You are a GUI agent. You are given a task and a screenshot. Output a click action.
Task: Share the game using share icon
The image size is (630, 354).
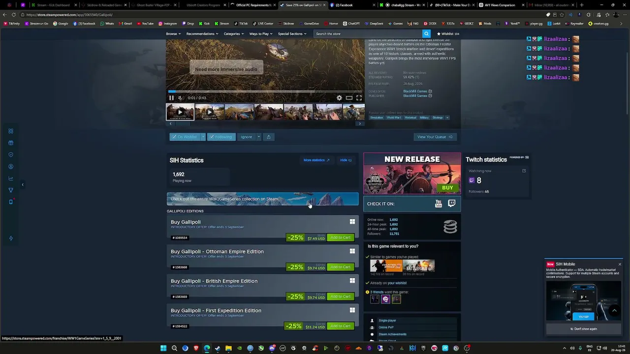point(268,137)
